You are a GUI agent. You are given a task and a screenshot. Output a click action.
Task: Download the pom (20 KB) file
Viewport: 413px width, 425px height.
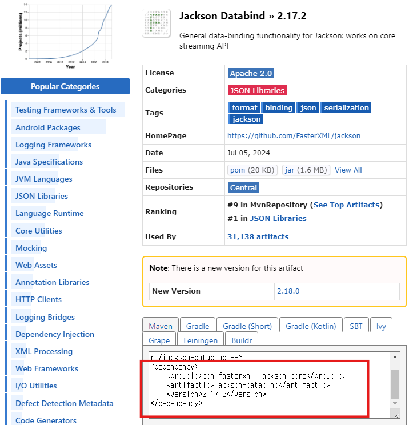coord(252,170)
